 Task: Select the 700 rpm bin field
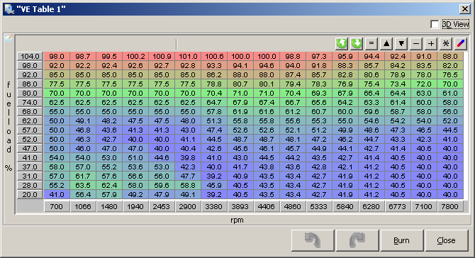(x=57, y=206)
